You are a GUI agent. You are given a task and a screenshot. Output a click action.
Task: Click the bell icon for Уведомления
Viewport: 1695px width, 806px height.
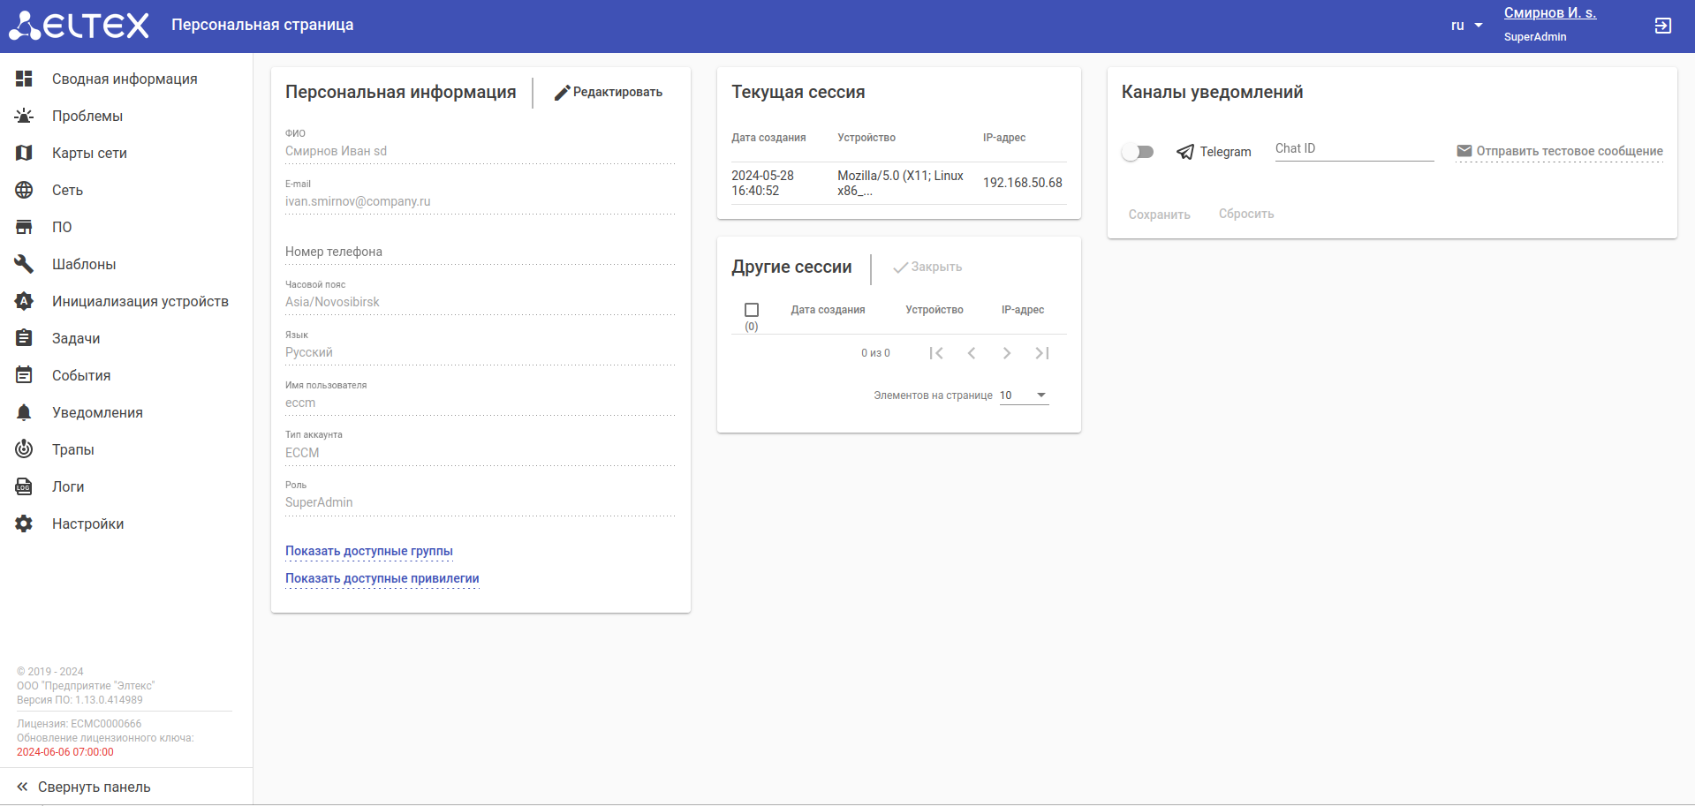coord(24,412)
